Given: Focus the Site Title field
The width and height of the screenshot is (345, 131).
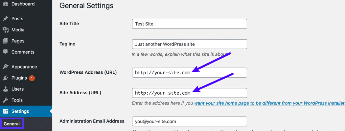Looking at the screenshot, I should (189, 24).
